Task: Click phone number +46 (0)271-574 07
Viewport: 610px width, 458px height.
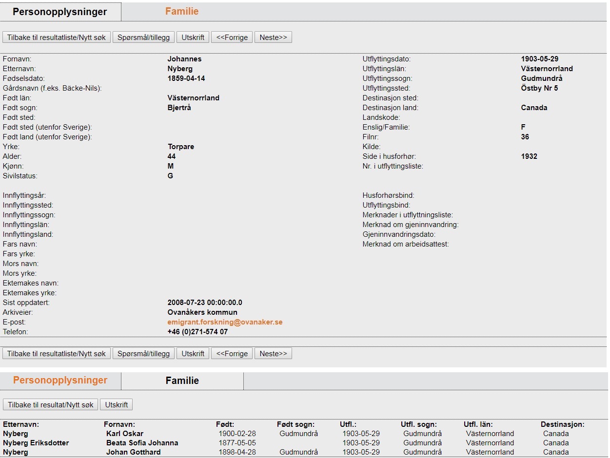Action: coord(197,332)
